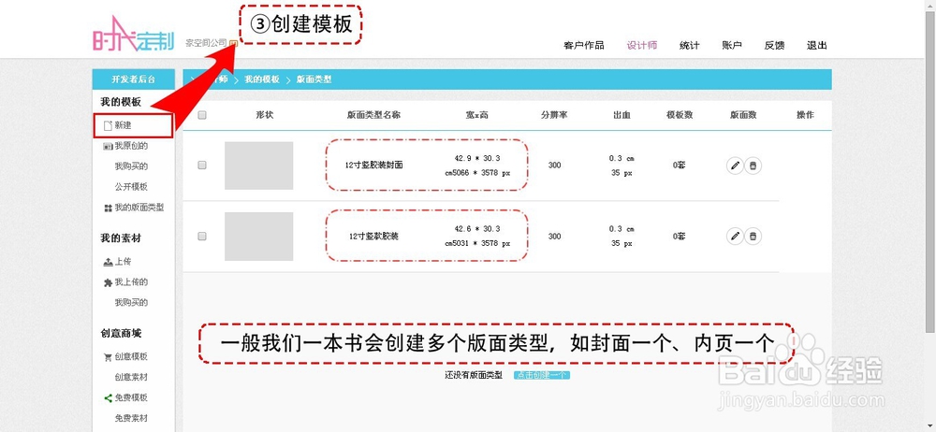Click delete trash icon for 12寸竖款胶装
Image resolution: width=936 pixels, height=432 pixels.
click(x=753, y=237)
